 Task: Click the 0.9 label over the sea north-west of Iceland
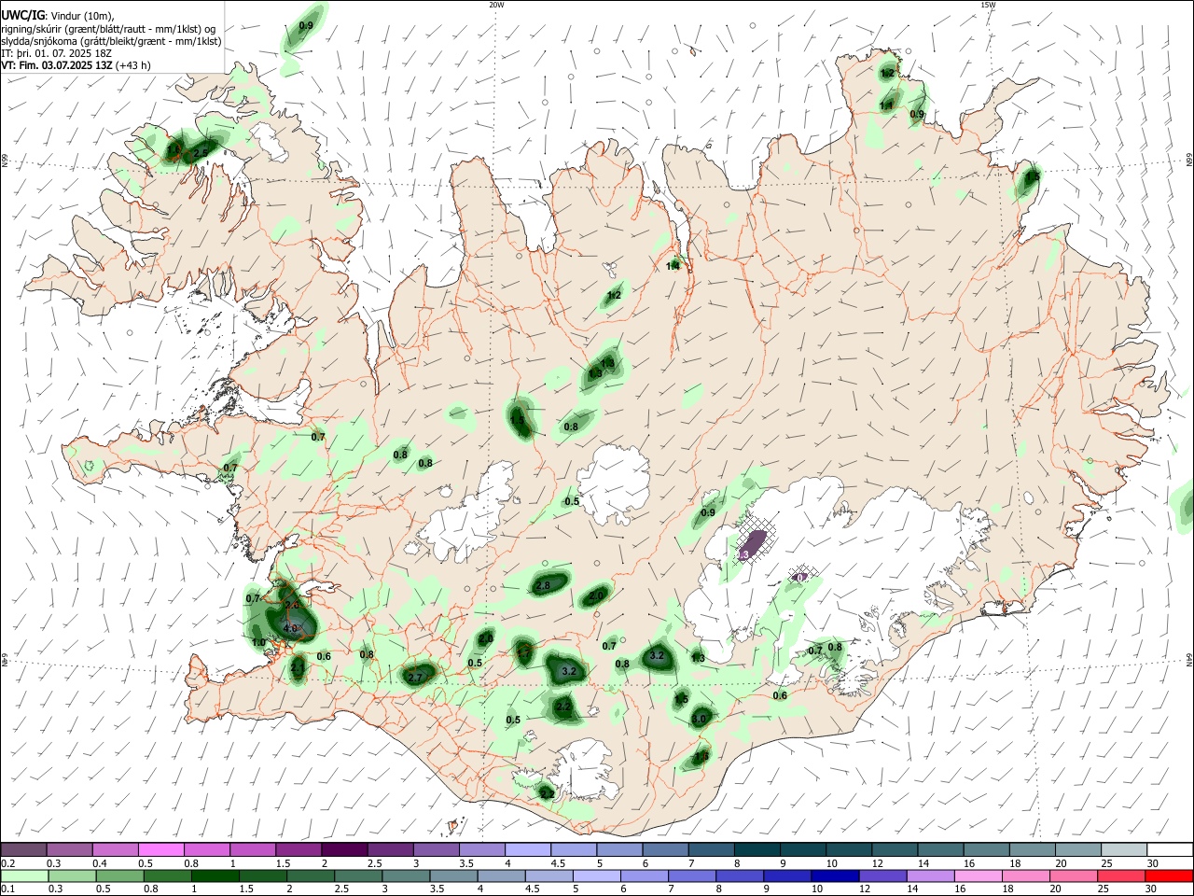click(306, 25)
